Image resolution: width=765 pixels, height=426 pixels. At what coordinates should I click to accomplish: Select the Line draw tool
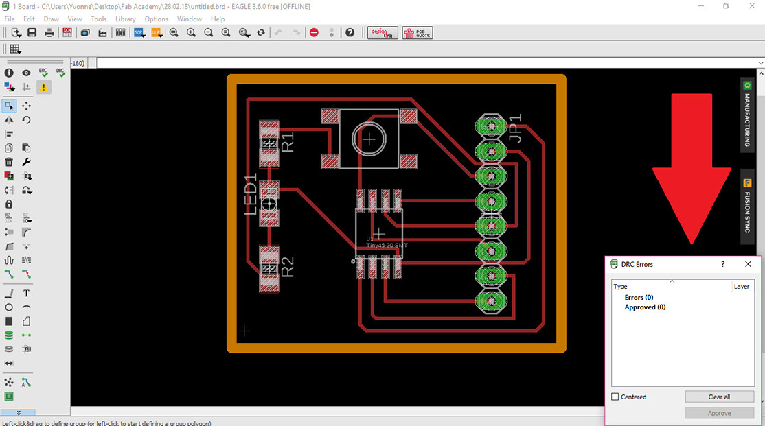9,294
